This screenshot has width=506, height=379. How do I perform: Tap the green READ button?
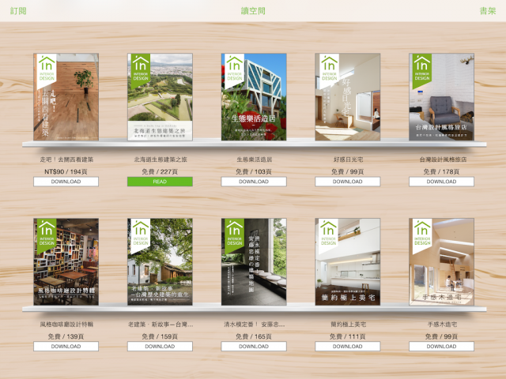tap(160, 182)
